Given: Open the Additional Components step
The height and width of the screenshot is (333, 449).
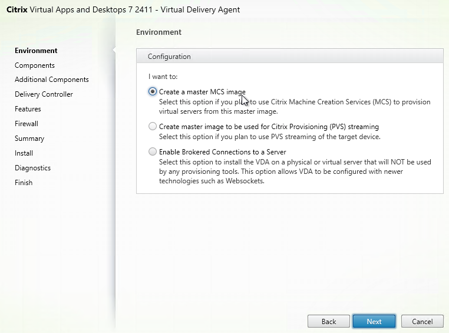Looking at the screenshot, I should coord(52,80).
